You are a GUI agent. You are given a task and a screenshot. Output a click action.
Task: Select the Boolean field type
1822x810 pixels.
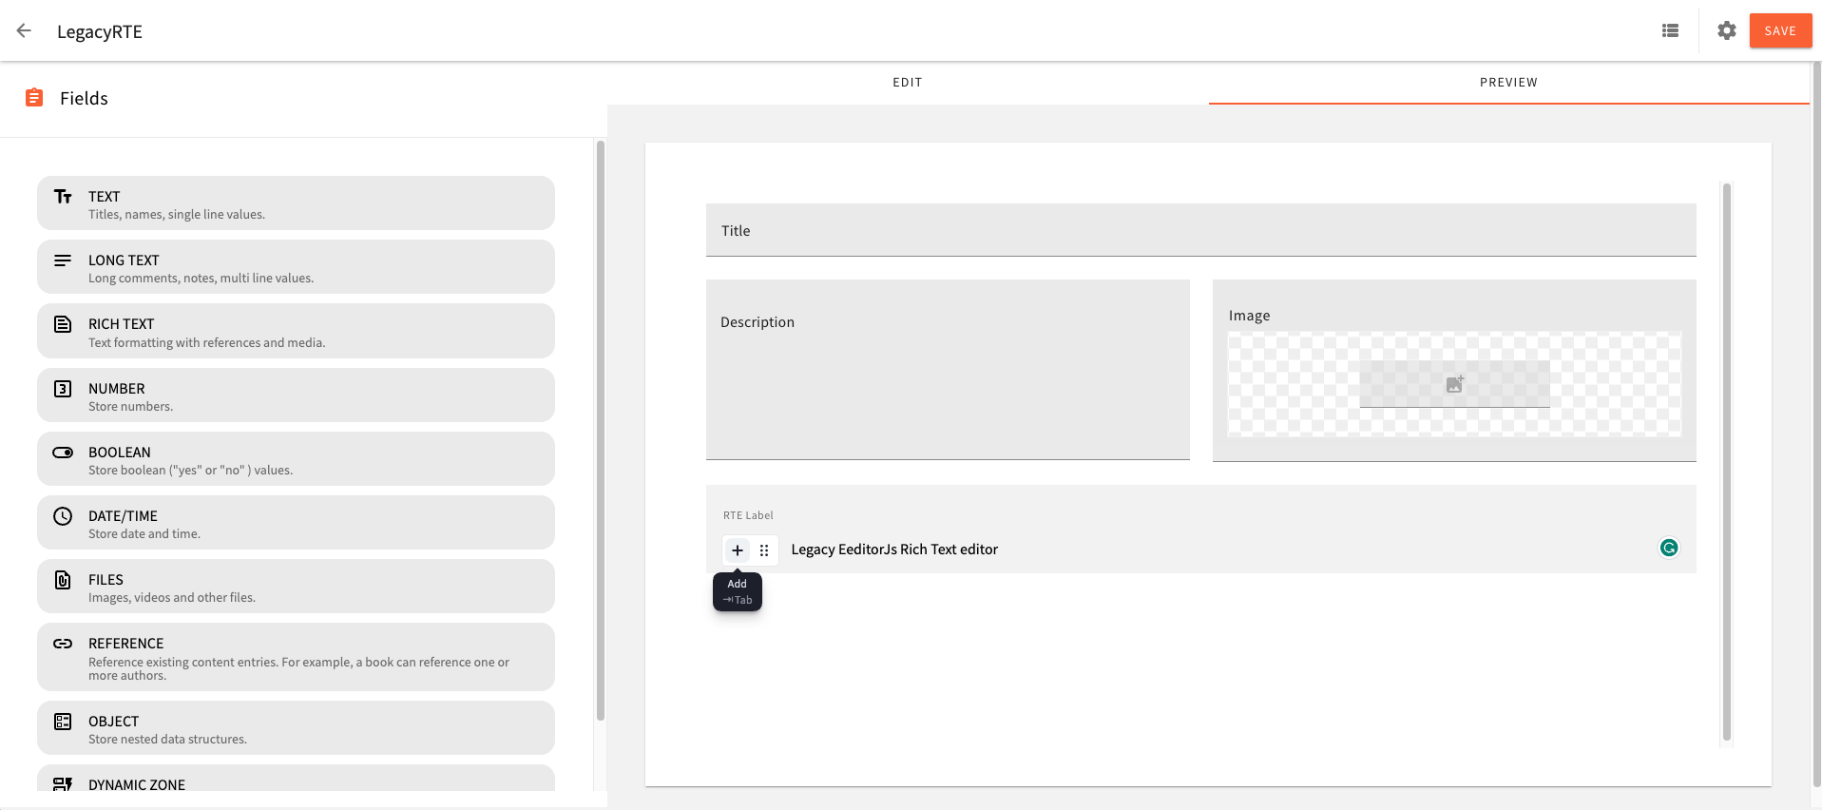296,459
